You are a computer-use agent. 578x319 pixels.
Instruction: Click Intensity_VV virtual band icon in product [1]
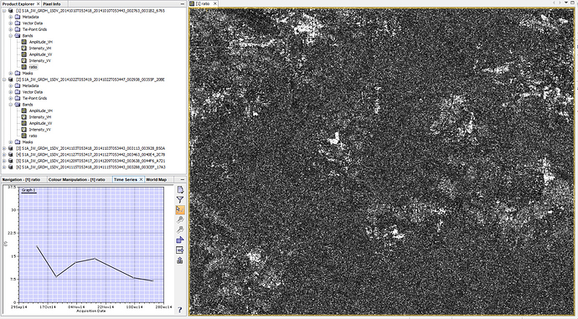(x=24, y=61)
